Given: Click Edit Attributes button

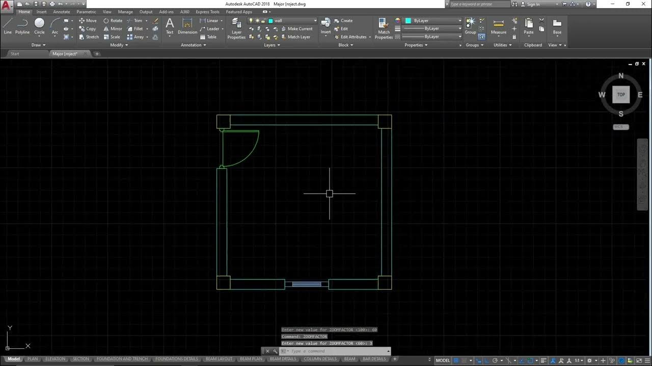Looking at the screenshot, I should (x=352, y=37).
